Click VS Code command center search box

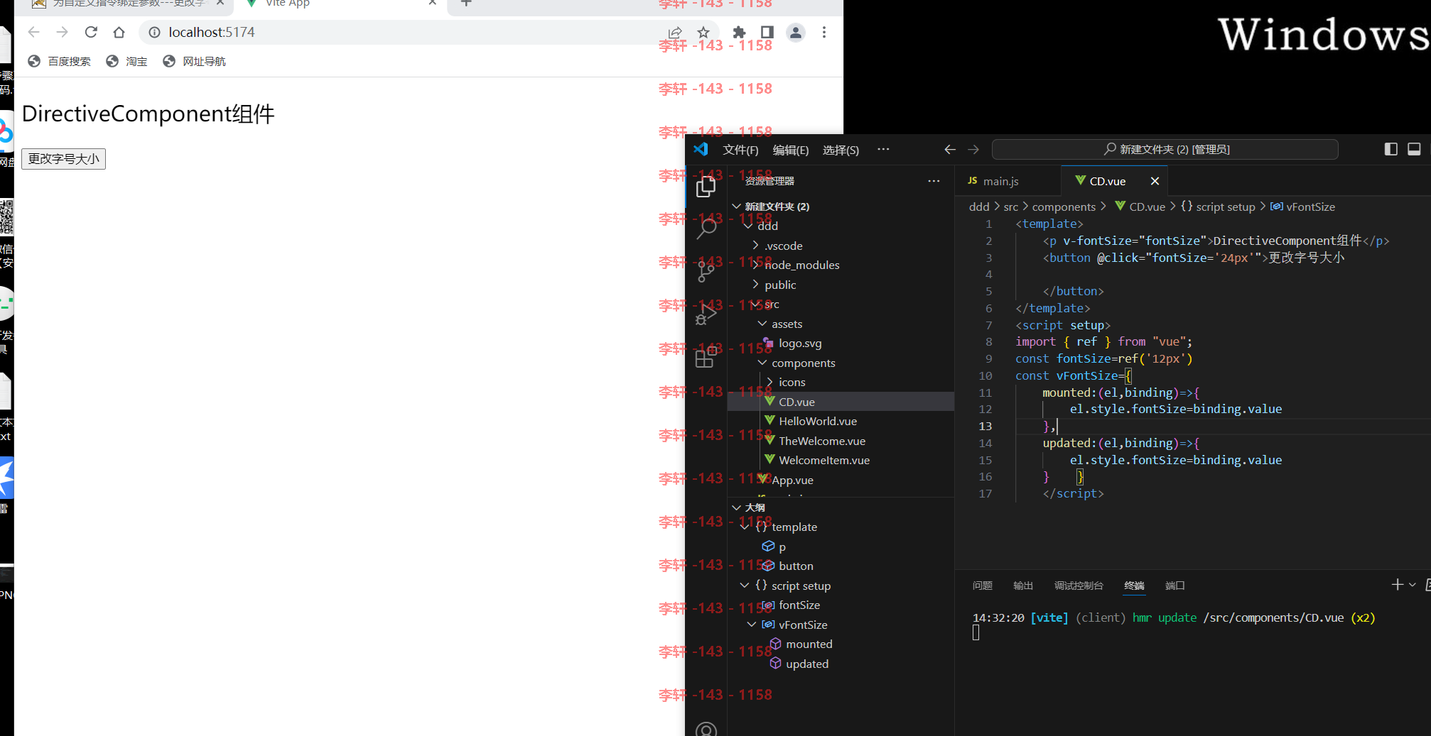click(x=1165, y=149)
